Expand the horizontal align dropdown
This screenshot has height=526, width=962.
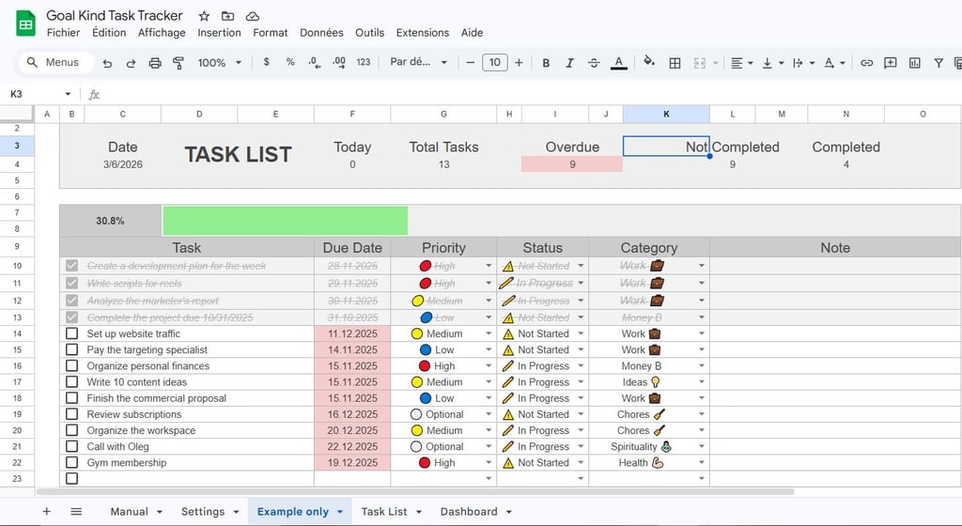751,63
